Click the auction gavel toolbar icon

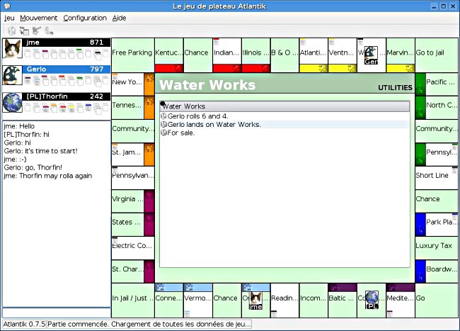click(37, 30)
